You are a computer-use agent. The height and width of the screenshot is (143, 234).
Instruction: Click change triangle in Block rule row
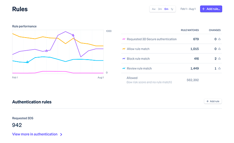click(x=220, y=59)
